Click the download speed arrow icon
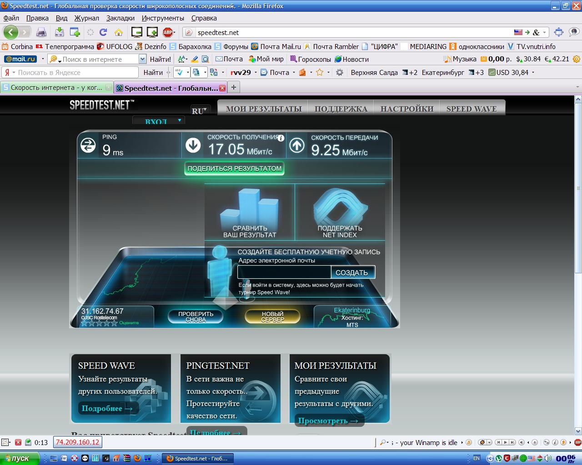The width and height of the screenshot is (582, 465). (193, 145)
